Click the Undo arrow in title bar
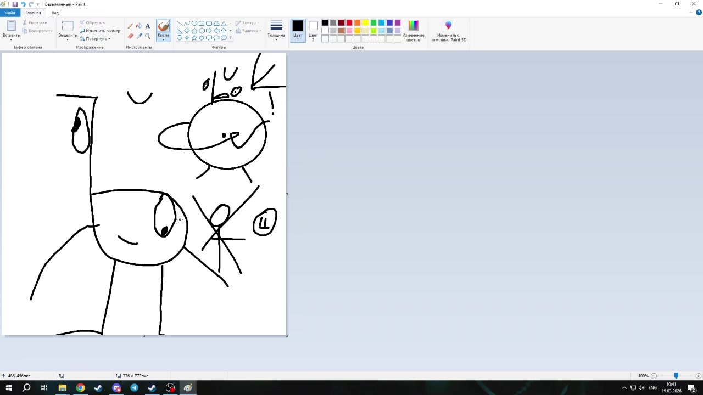Screen dimensions: 703x395 click(23, 4)
